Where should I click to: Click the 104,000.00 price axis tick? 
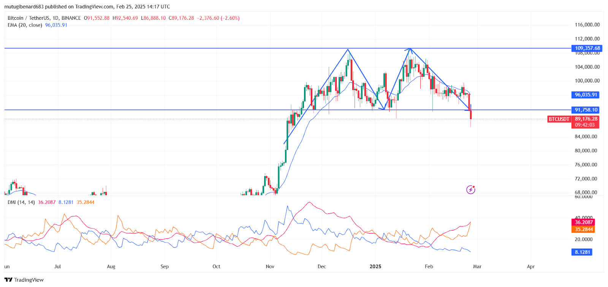click(587, 67)
